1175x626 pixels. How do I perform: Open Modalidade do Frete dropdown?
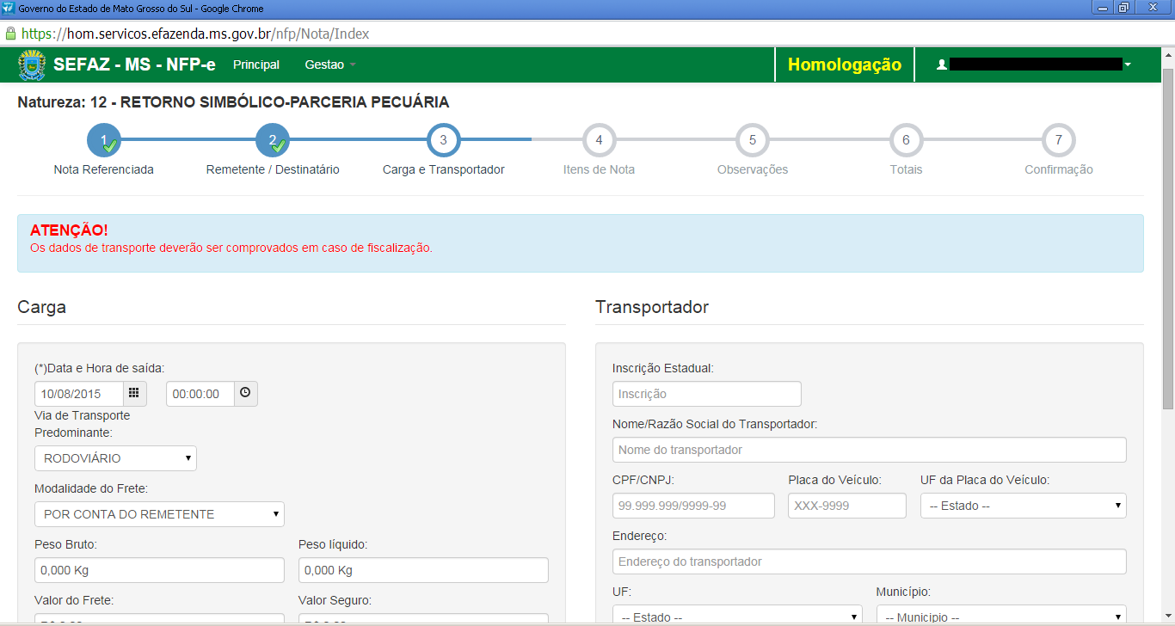(x=159, y=514)
